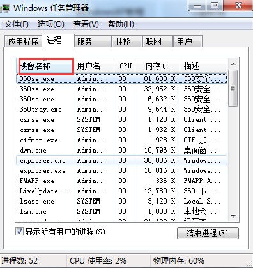Screen dimensions: 253x268
Task: Click the vertical scrollbar thumb
Action: [x=233, y=88]
